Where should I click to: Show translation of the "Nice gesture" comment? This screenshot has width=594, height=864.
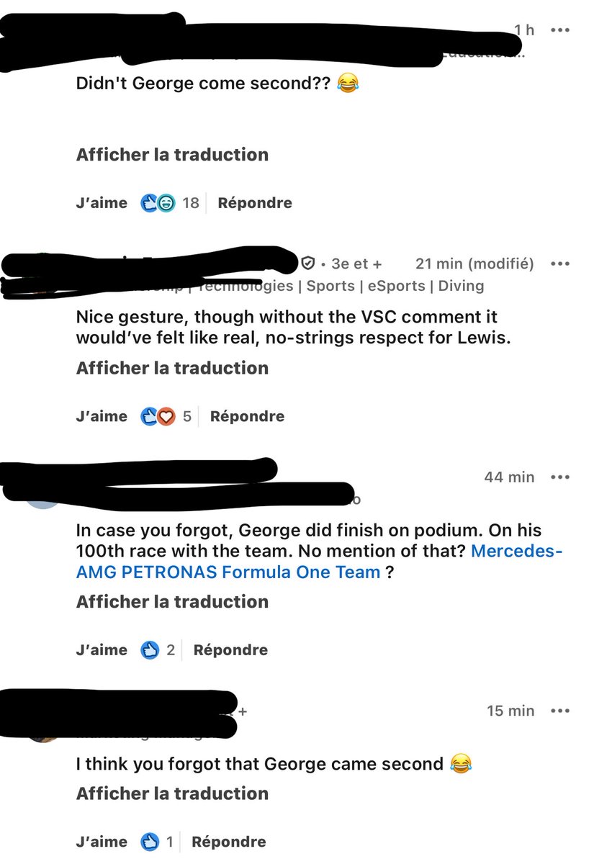(x=172, y=368)
